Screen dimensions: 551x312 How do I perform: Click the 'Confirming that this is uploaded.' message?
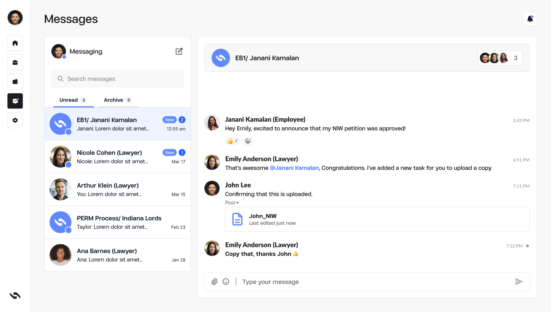tap(269, 194)
